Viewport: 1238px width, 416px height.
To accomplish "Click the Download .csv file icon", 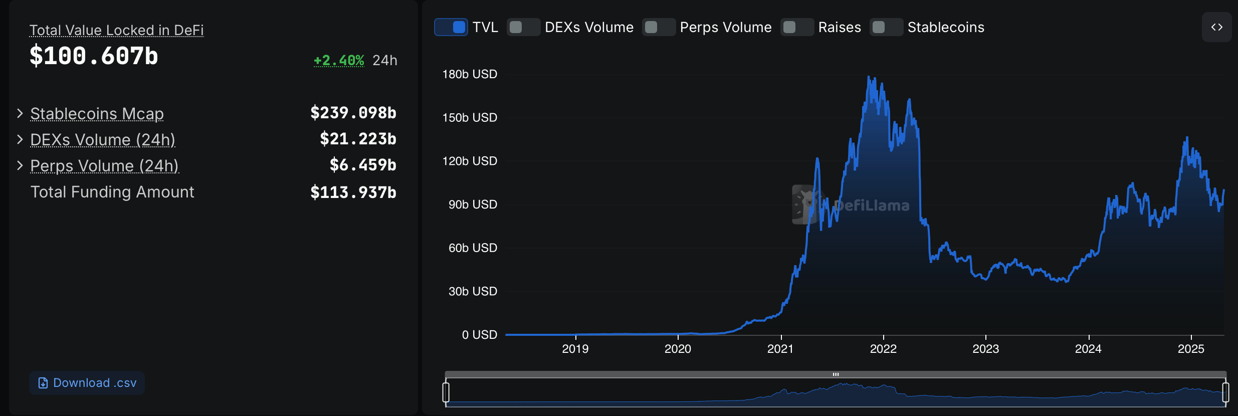I will [x=43, y=383].
